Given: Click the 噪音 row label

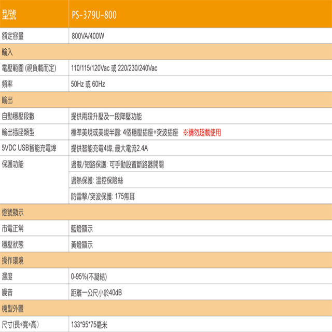Looking at the screenshot, I should pos(7,293).
